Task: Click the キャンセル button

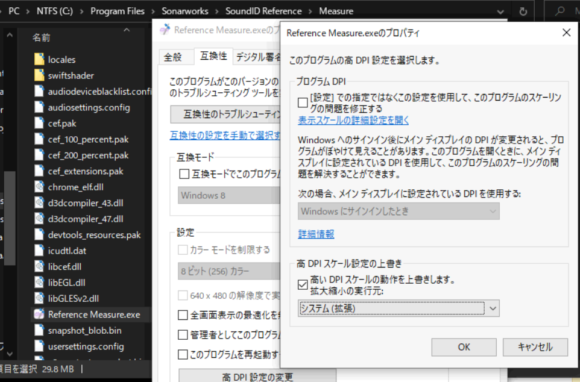Action: 535,347
